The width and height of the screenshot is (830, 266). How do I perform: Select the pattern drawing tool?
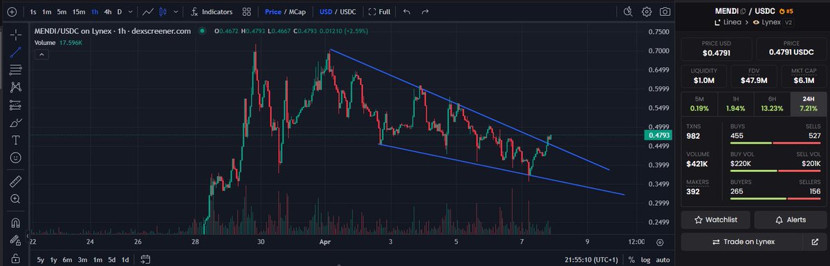coord(15,87)
